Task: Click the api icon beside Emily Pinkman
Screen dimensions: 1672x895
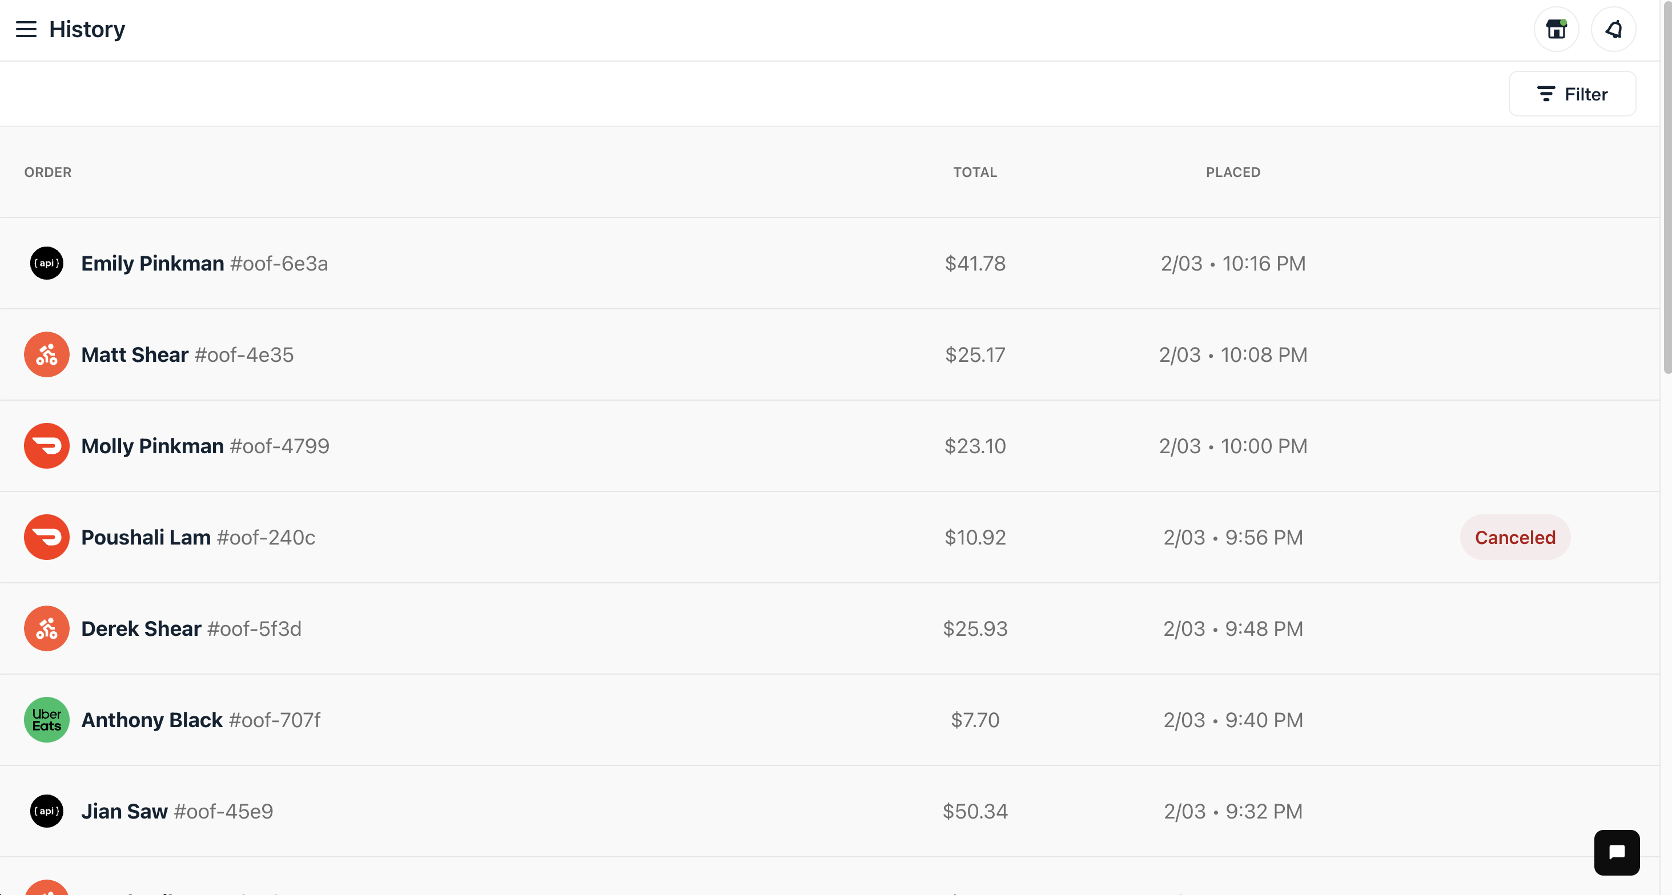Action: click(x=47, y=263)
